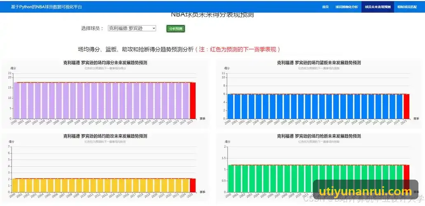
Task: Click the 2015 axis label in assists chart
Action: pyautogui.click(x=119, y=196)
